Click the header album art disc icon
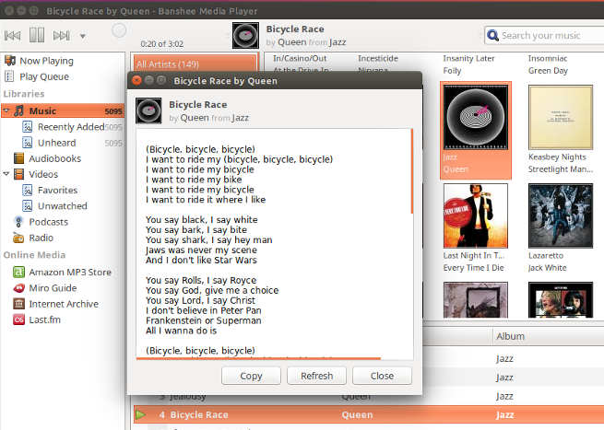Image resolution: width=604 pixels, height=430 pixels. [246, 36]
